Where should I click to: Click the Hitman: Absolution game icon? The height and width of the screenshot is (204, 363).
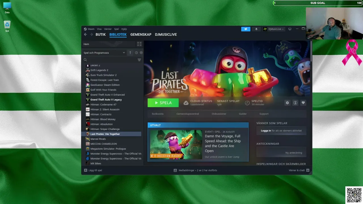88,124
